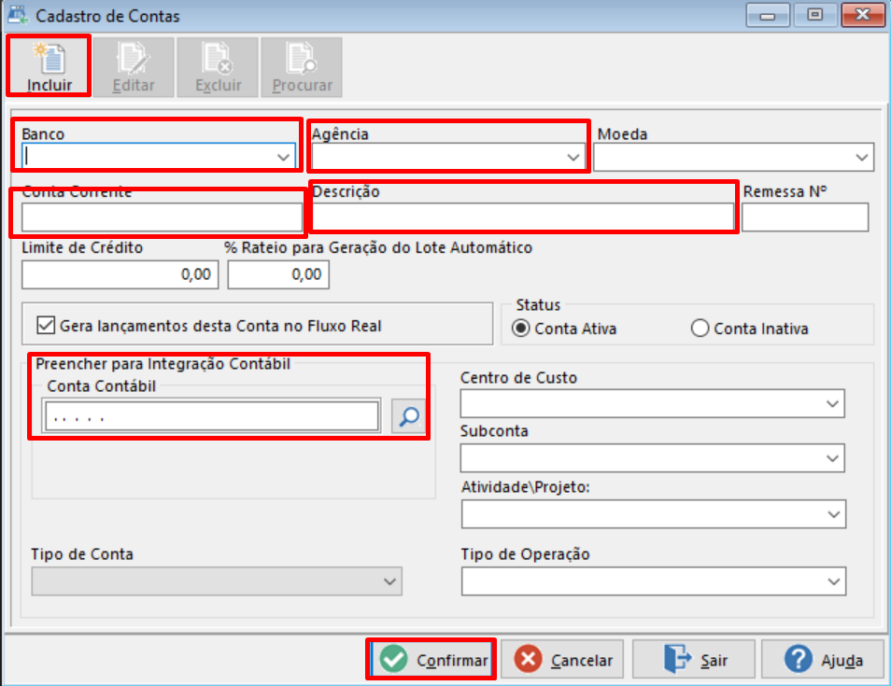This screenshot has height=686, width=891.
Task: Click the Cadastro de Contas title icon
Action: [18, 15]
